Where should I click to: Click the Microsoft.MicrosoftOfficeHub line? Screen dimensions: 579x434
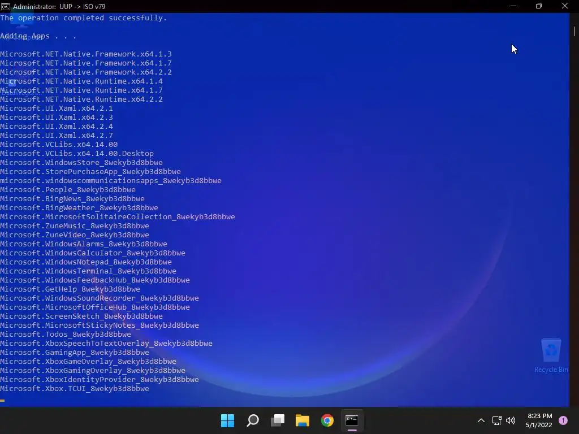tap(95, 307)
